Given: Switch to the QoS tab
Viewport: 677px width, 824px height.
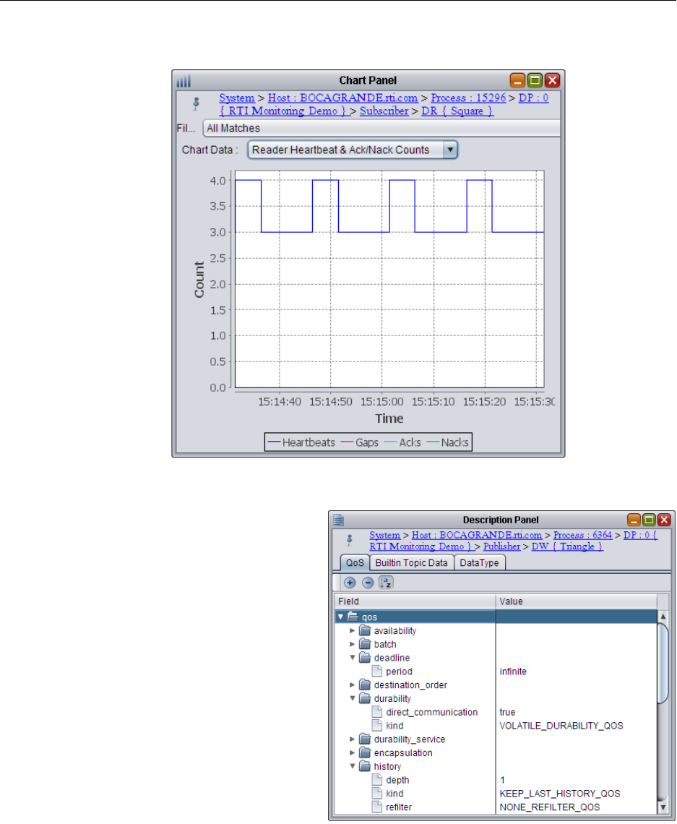Looking at the screenshot, I should click(355, 563).
